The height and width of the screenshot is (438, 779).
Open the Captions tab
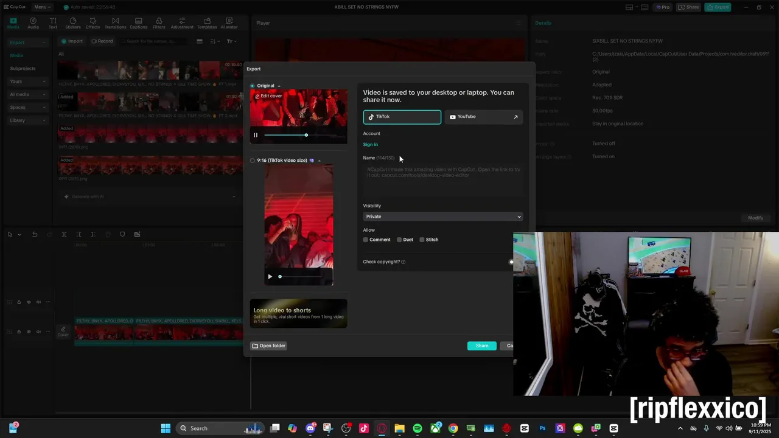coord(138,23)
